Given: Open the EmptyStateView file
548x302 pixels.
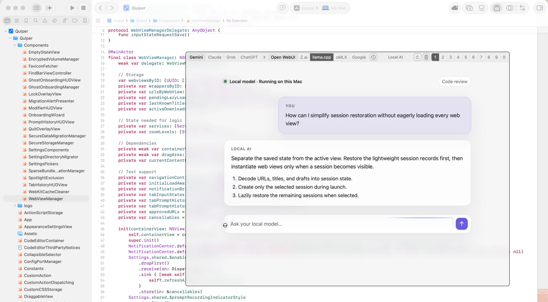Looking at the screenshot, I should click(44, 52).
